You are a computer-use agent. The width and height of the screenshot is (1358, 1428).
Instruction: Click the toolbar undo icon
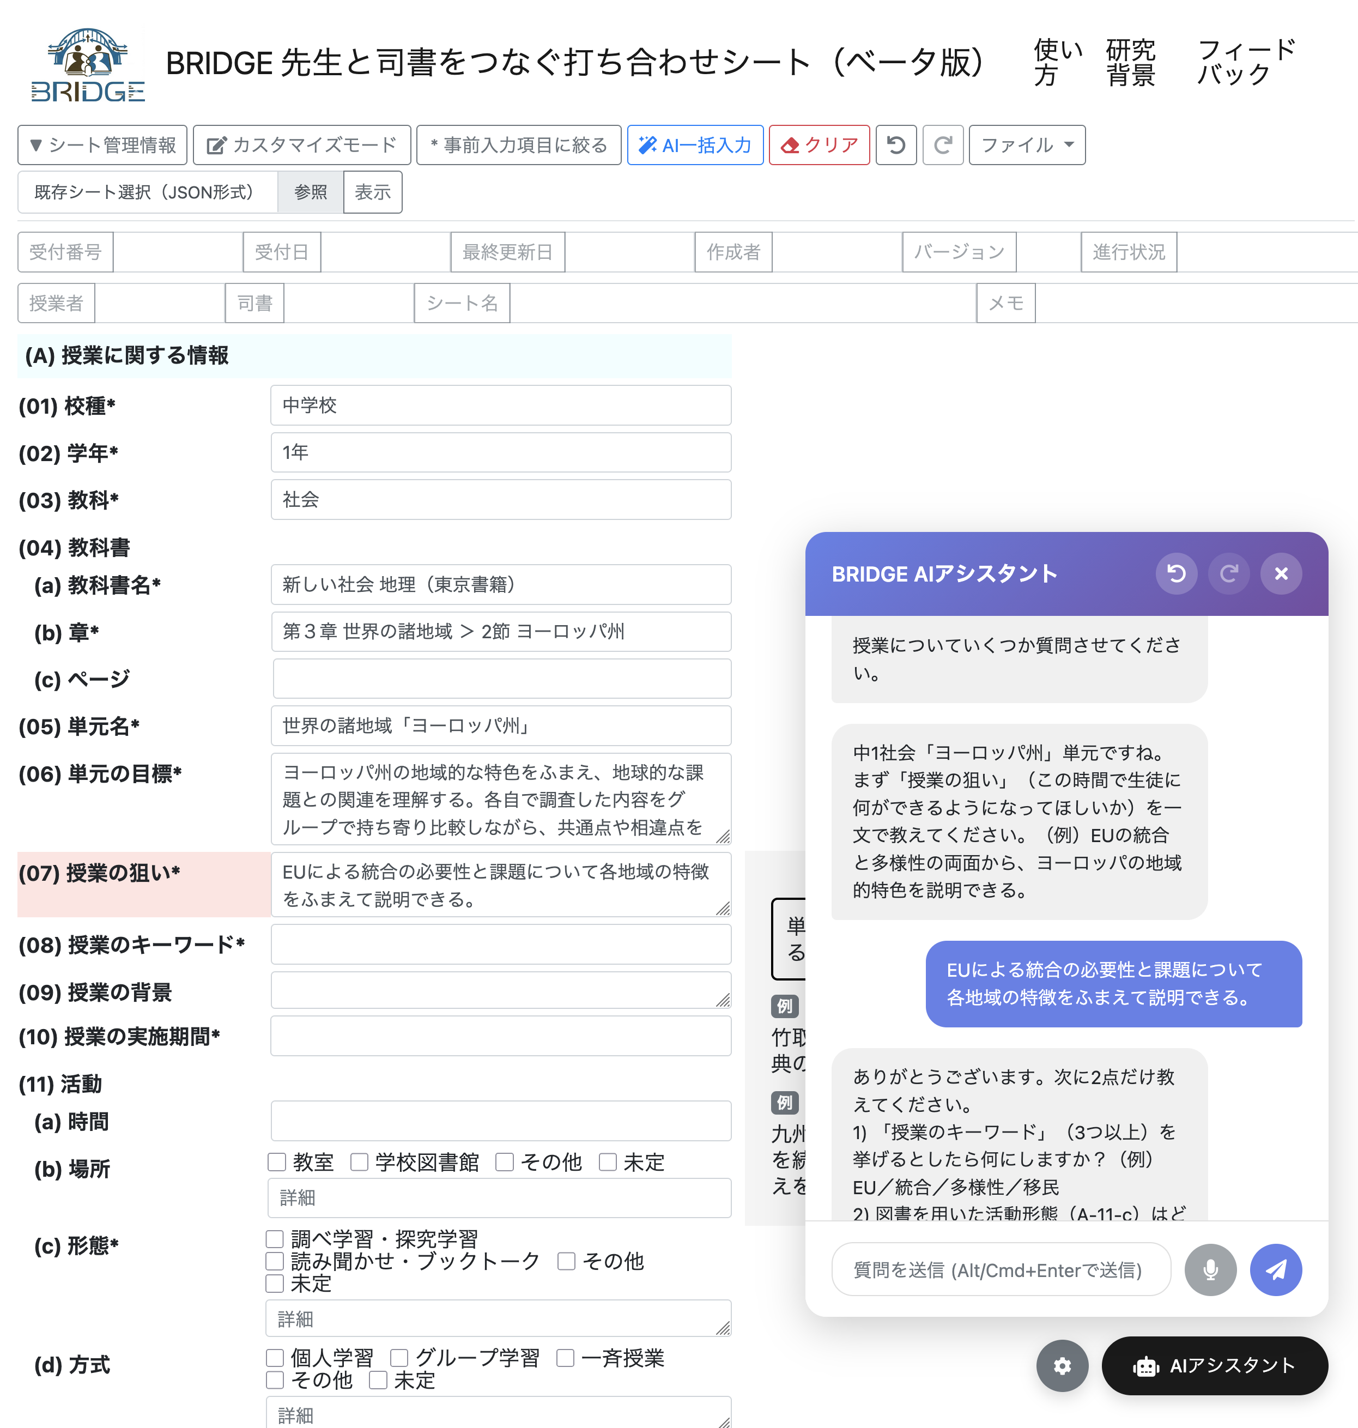(x=895, y=145)
